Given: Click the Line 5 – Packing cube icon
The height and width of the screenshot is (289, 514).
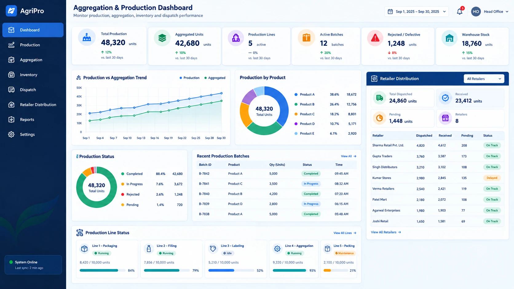Looking at the screenshot, I should [x=327, y=249].
